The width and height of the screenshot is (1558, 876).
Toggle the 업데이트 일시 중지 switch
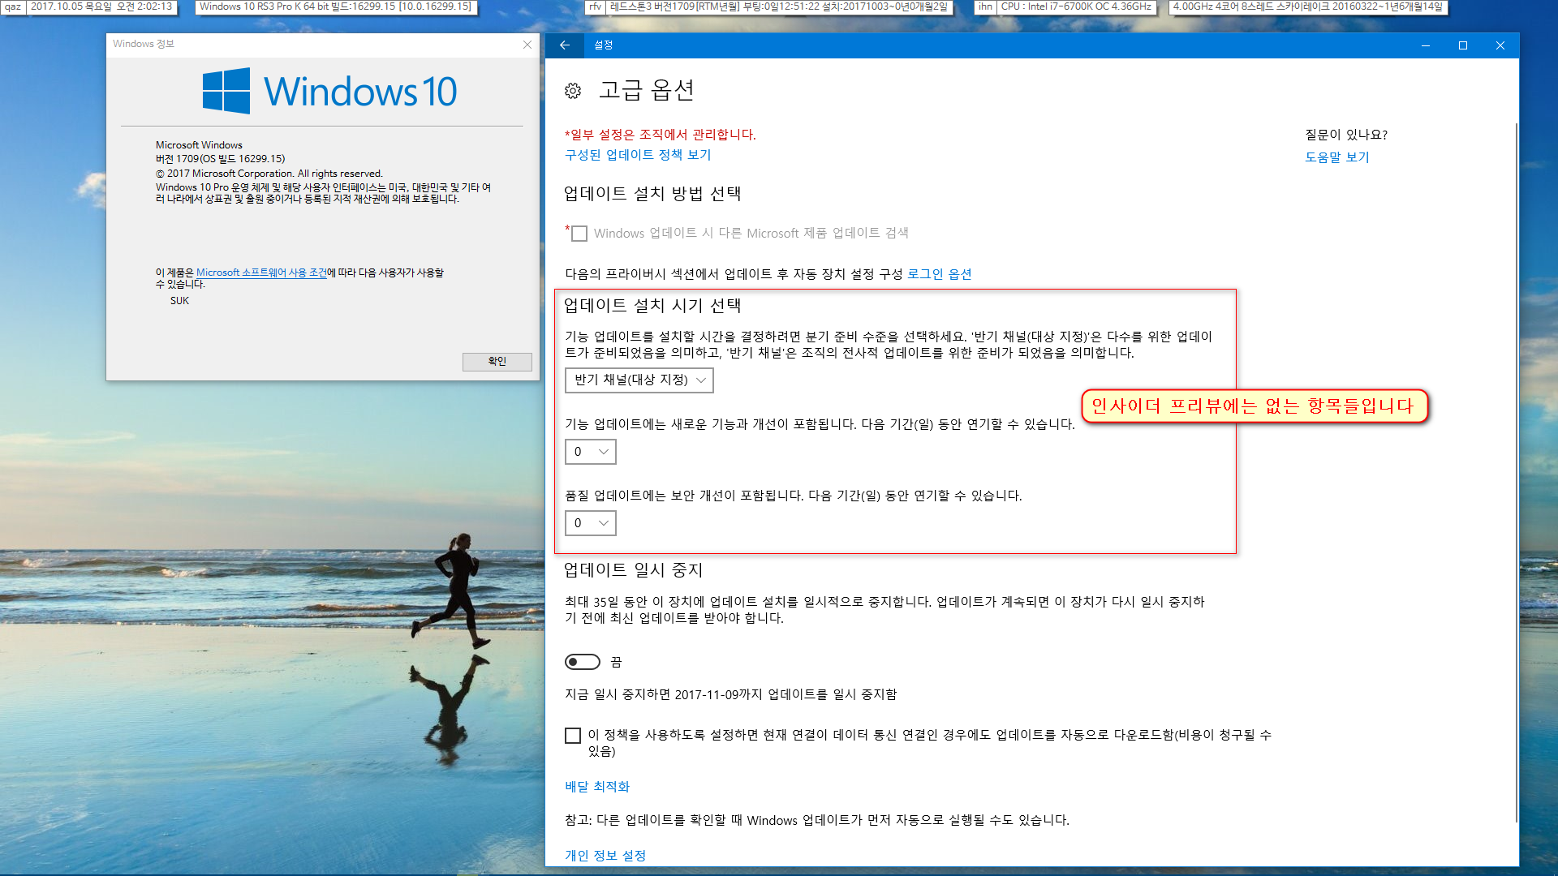pos(583,662)
